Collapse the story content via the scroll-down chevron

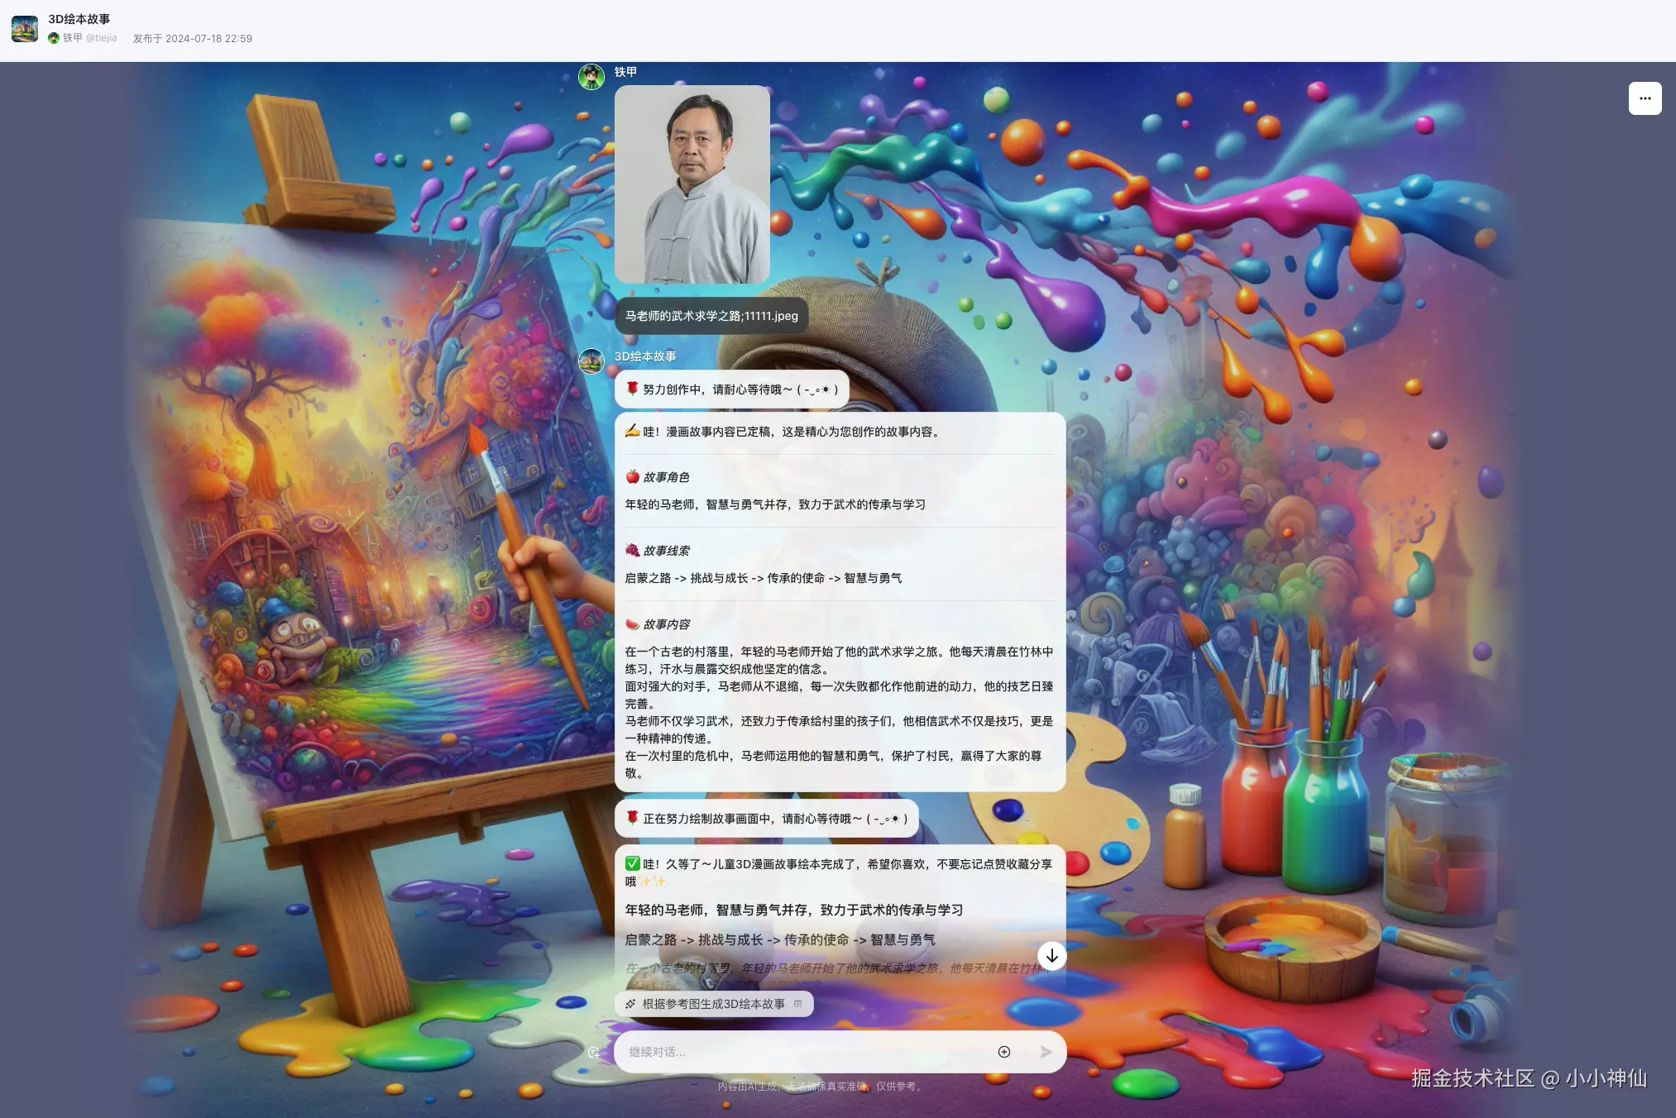coord(1051,957)
